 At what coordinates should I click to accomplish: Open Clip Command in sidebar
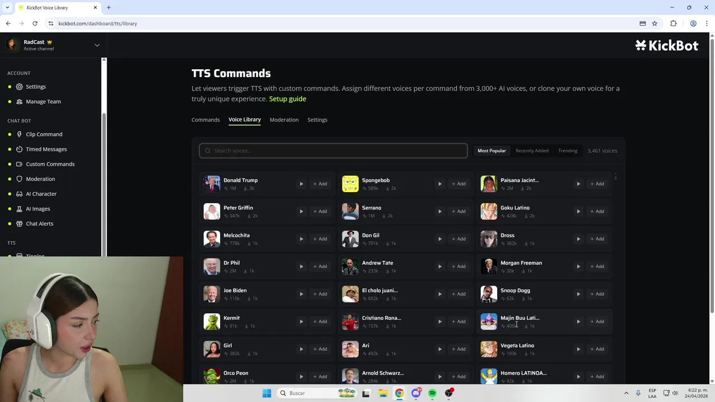pos(44,135)
